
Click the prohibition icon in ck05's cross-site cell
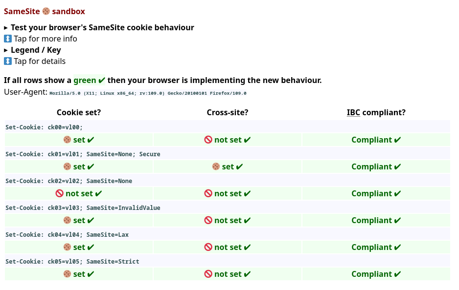208,273
